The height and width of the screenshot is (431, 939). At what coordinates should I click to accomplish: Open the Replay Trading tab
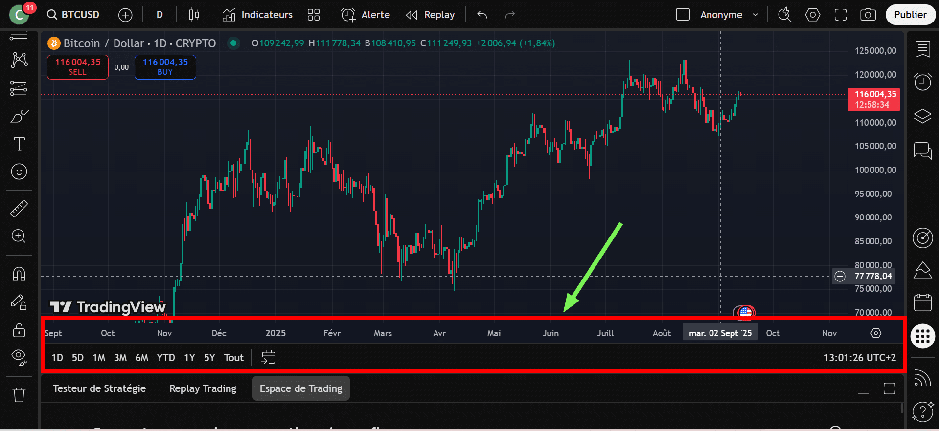pyautogui.click(x=203, y=388)
